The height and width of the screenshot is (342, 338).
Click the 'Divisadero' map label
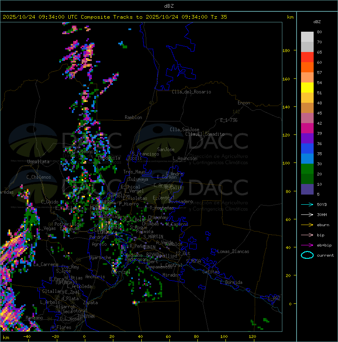(x=180, y=201)
